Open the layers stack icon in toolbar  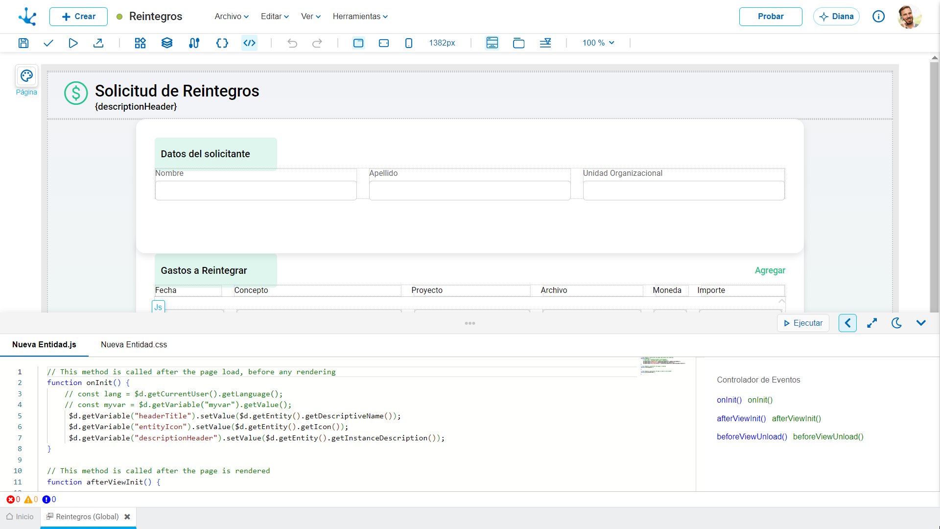pyautogui.click(x=167, y=43)
